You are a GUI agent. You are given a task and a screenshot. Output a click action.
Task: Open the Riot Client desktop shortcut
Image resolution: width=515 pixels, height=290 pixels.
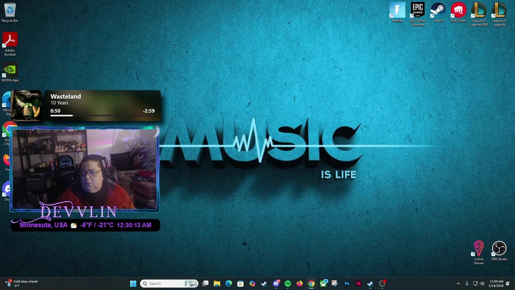point(458,13)
